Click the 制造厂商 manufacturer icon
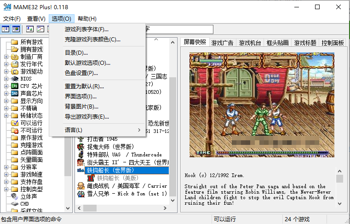 tap(15, 57)
